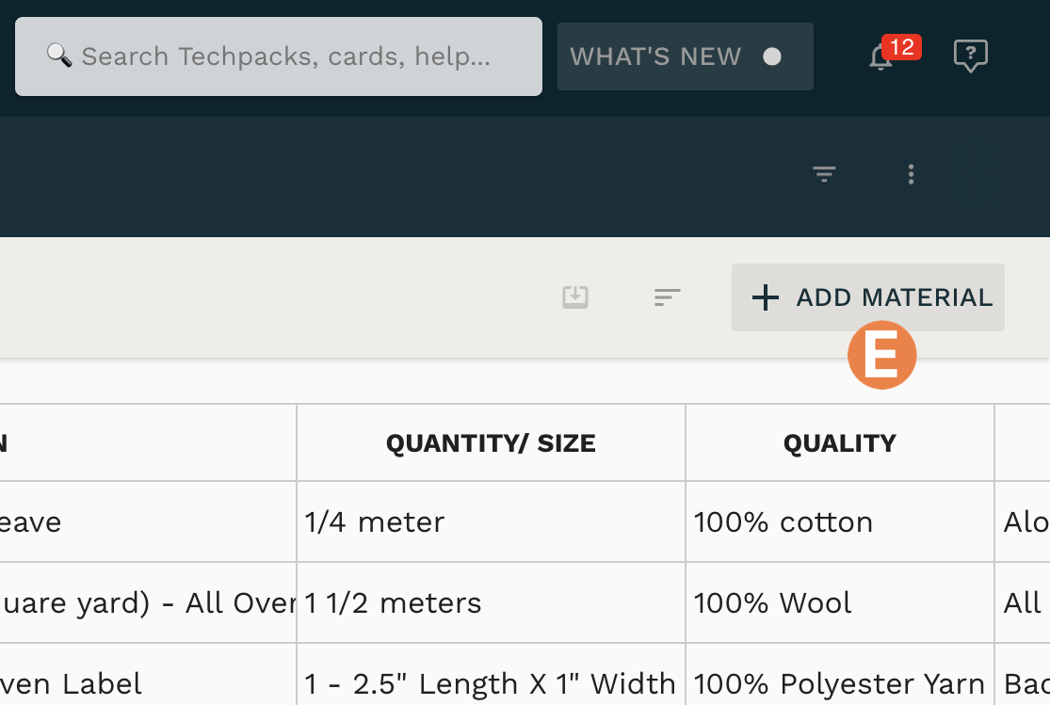The width and height of the screenshot is (1050, 705).
Task: Click the 1/4 meter quantity cell
Action: [x=491, y=521]
